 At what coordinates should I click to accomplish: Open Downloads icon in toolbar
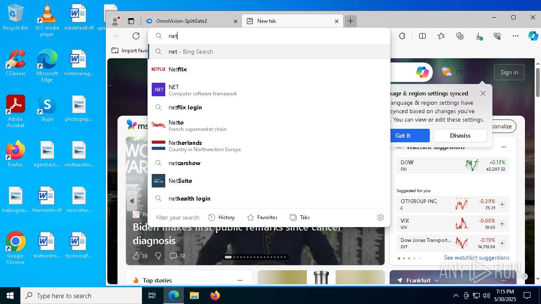(479, 36)
